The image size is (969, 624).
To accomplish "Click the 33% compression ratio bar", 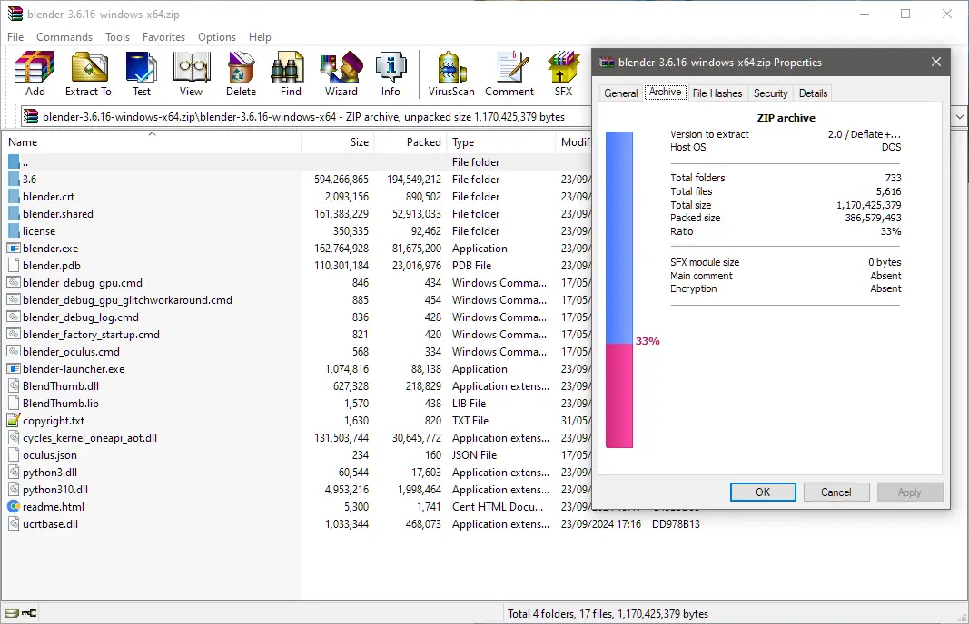I will click(x=618, y=289).
